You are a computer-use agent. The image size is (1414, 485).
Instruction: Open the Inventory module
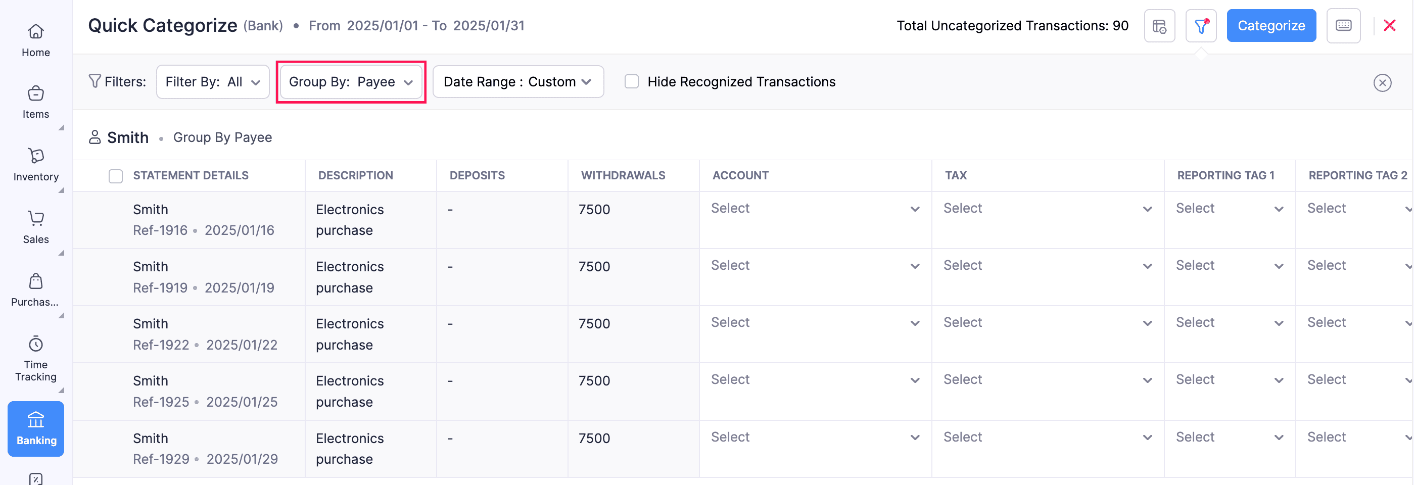point(35,164)
